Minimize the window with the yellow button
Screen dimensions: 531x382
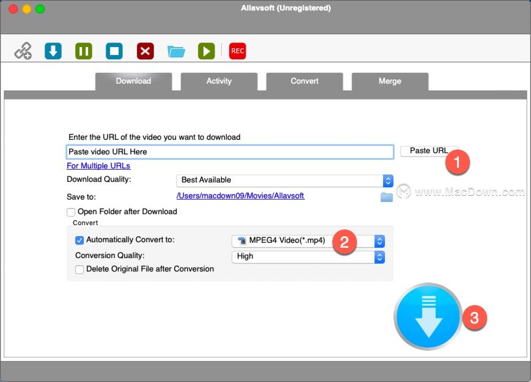click(27, 9)
